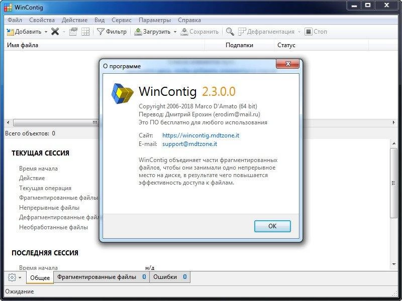Expand the Дефрагментация dropdown arrow

click(x=299, y=32)
